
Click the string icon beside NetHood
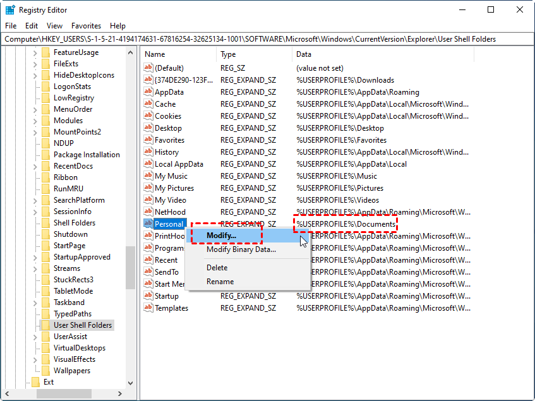click(x=148, y=212)
